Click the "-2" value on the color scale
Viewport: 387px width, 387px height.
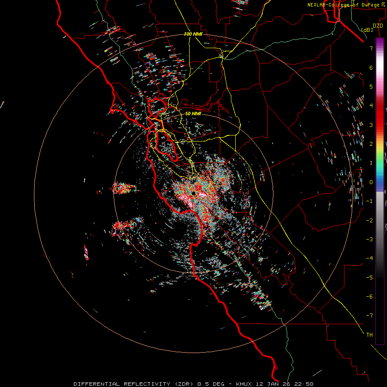point(369,221)
